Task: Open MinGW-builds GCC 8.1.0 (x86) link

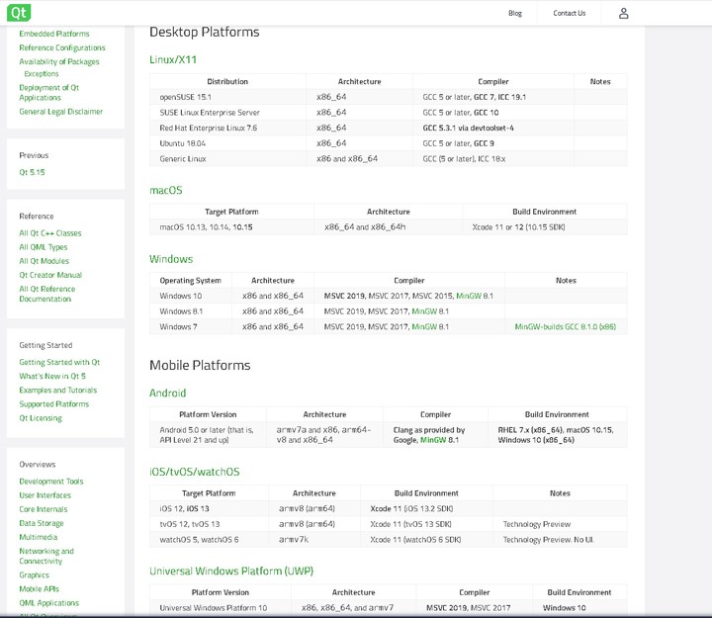Action: (566, 327)
